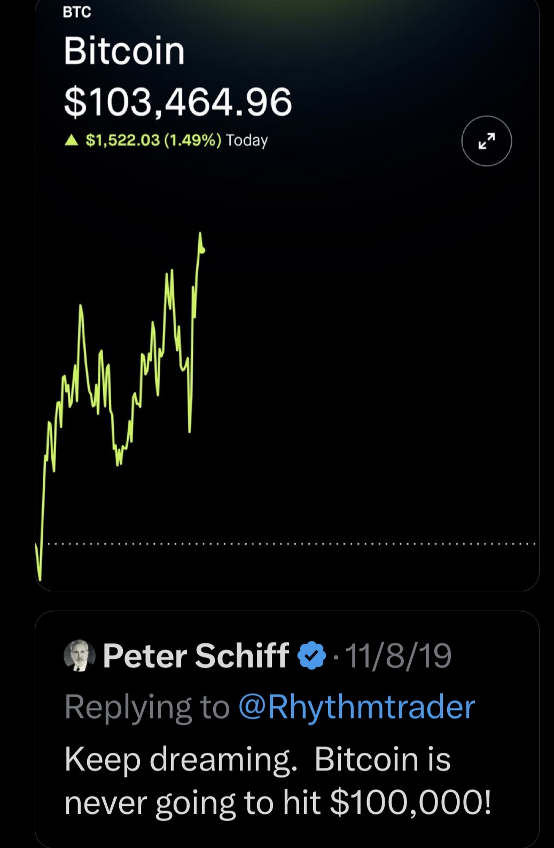Tap the $103,464.96 price value
This screenshot has height=848, width=554.
click(x=178, y=101)
